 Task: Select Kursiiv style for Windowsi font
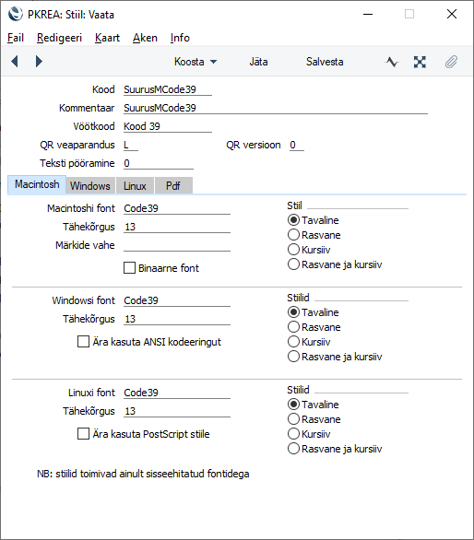[x=293, y=342]
